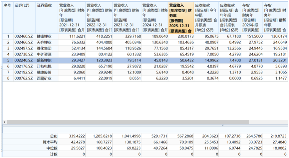
Task: Select total value 1,285.8218
Action: (x=99, y=136)
